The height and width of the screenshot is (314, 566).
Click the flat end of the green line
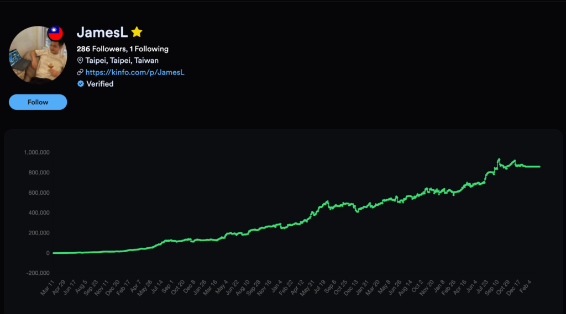538,167
